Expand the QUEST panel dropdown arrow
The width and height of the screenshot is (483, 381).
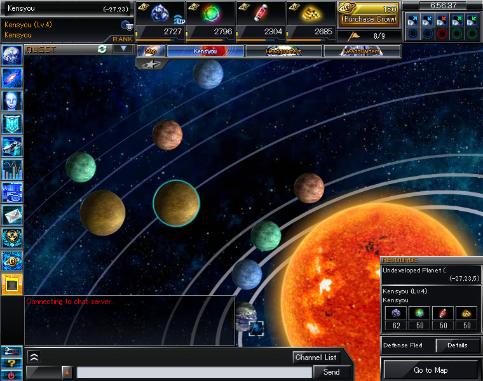pyautogui.click(x=123, y=49)
